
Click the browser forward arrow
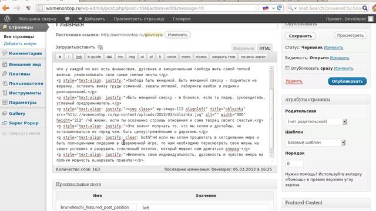click(17, 8)
